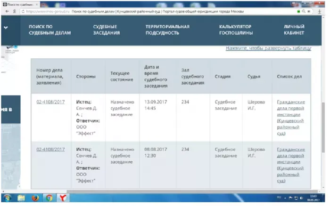The height and width of the screenshot is (206, 330).
Task: Open 'Личный кабинет' in the navigation
Action: [x=294, y=30]
